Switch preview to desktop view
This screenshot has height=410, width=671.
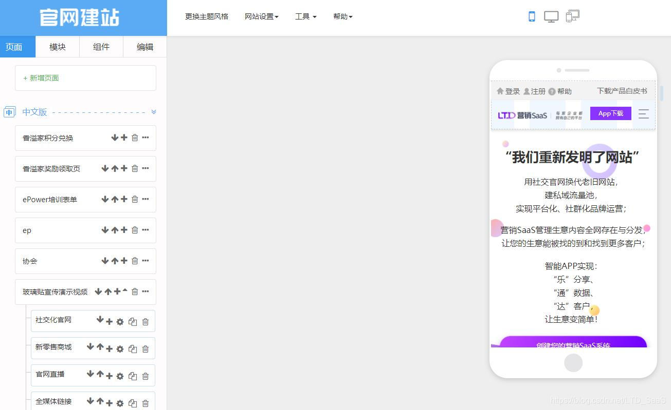[x=551, y=16]
